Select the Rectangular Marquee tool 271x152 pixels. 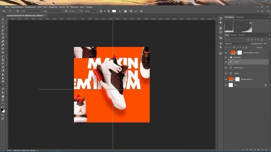3,23
